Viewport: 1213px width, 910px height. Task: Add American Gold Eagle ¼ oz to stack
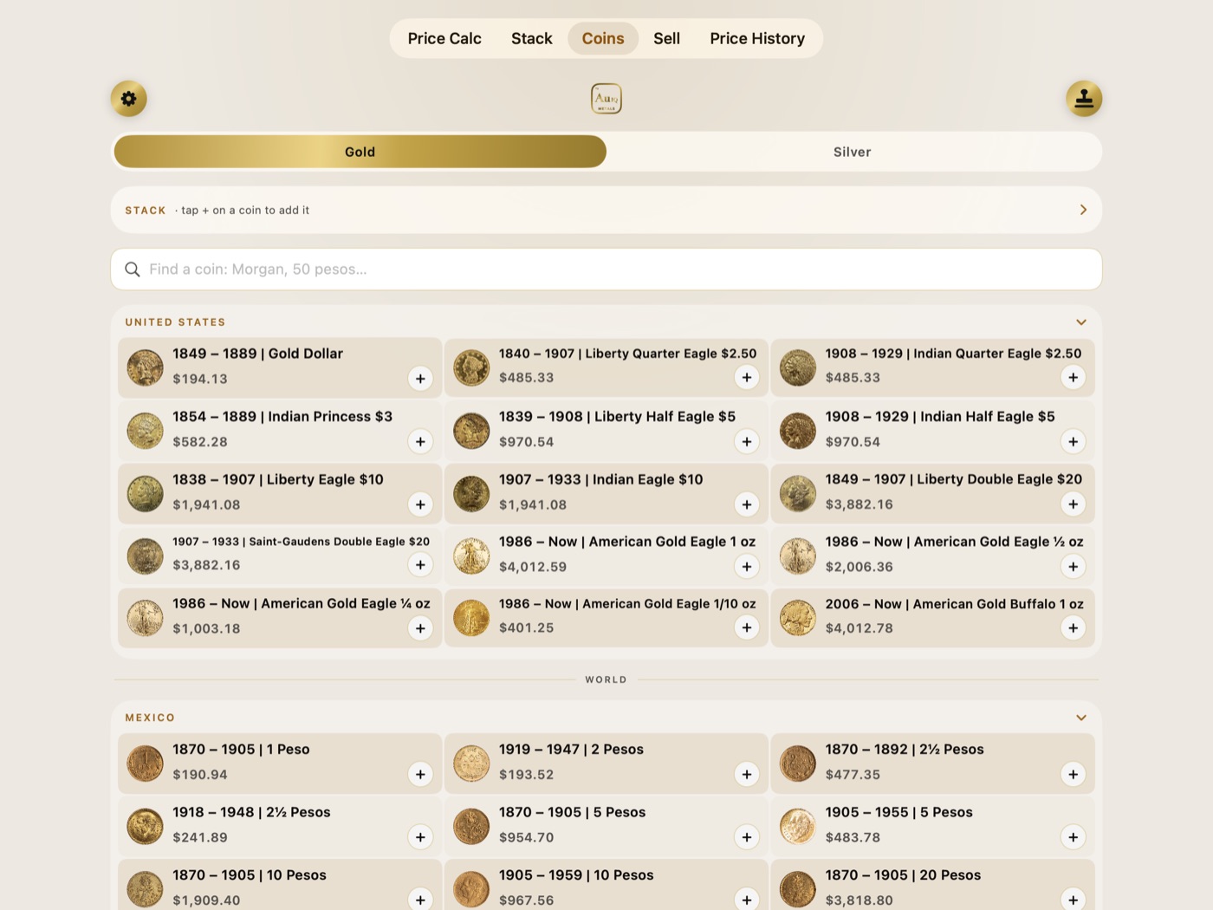click(x=420, y=628)
